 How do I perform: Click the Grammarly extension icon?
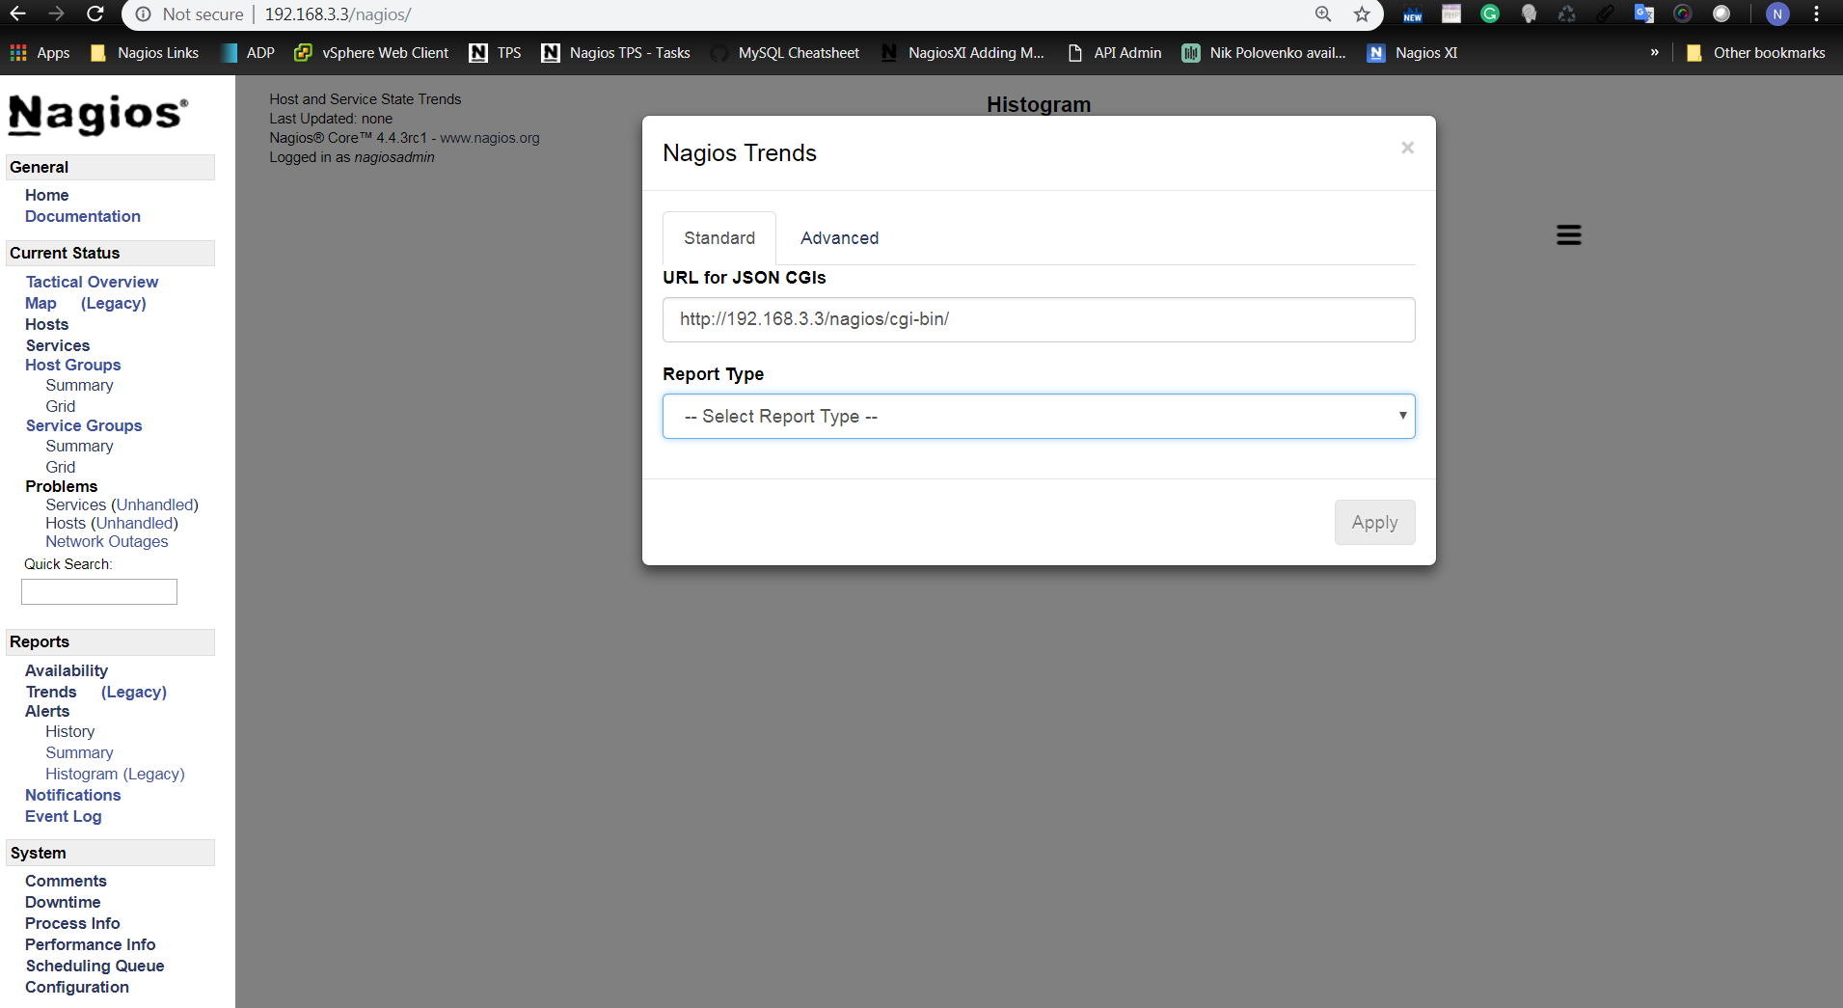[x=1489, y=14]
